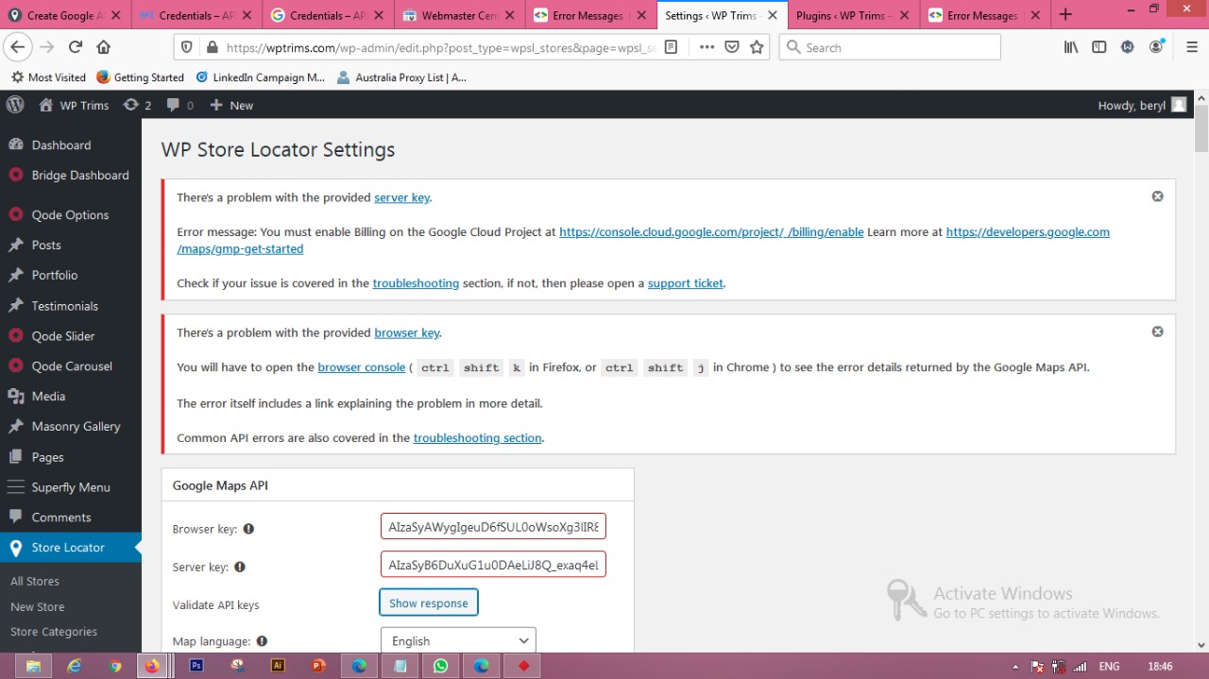Screen dimensions: 1209x679
Task: Open Superfly Menu item
Action: pyautogui.click(x=71, y=487)
